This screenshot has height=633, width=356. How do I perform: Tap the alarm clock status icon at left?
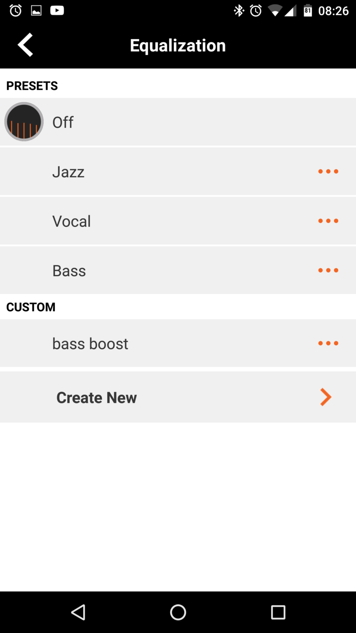[16, 11]
